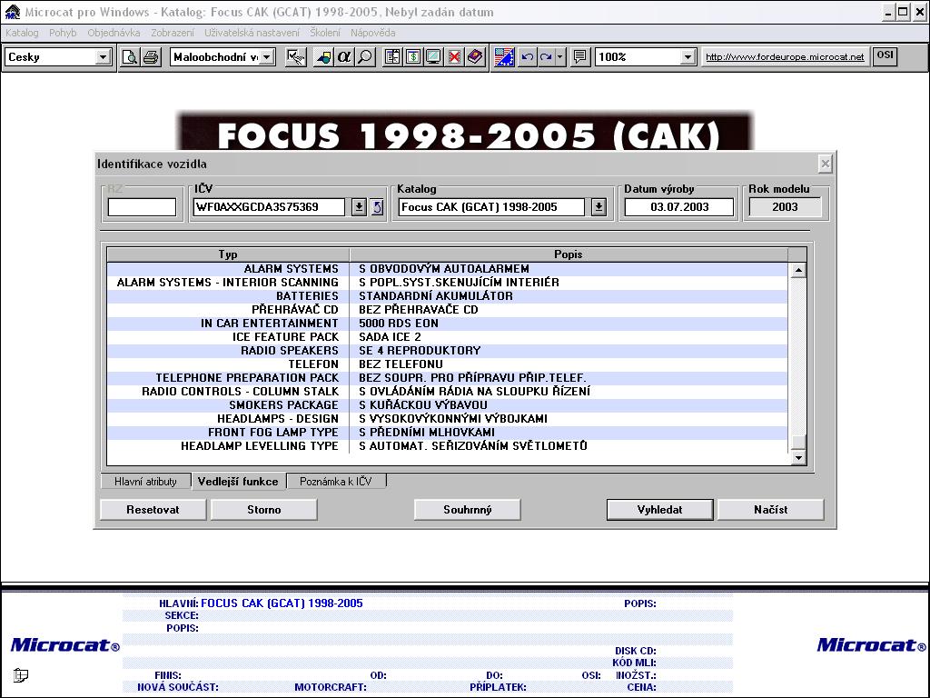Click the OSI toolbar button

[x=885, y=56]
